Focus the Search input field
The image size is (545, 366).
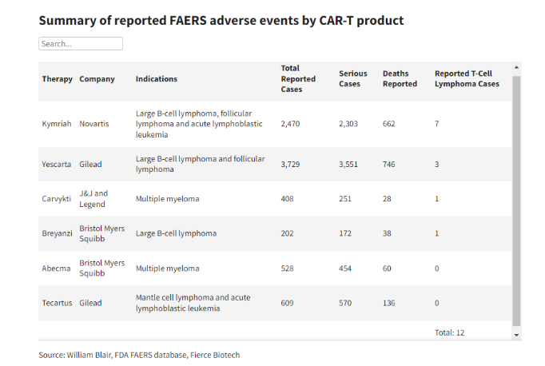tap(81, 44)
